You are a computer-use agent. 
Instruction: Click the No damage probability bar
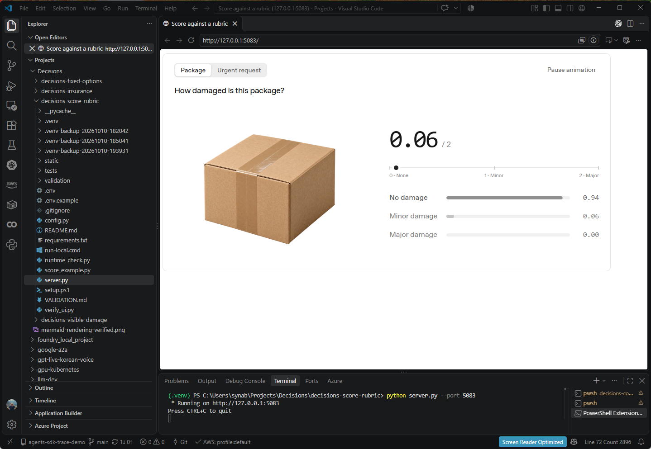point(508,198)
